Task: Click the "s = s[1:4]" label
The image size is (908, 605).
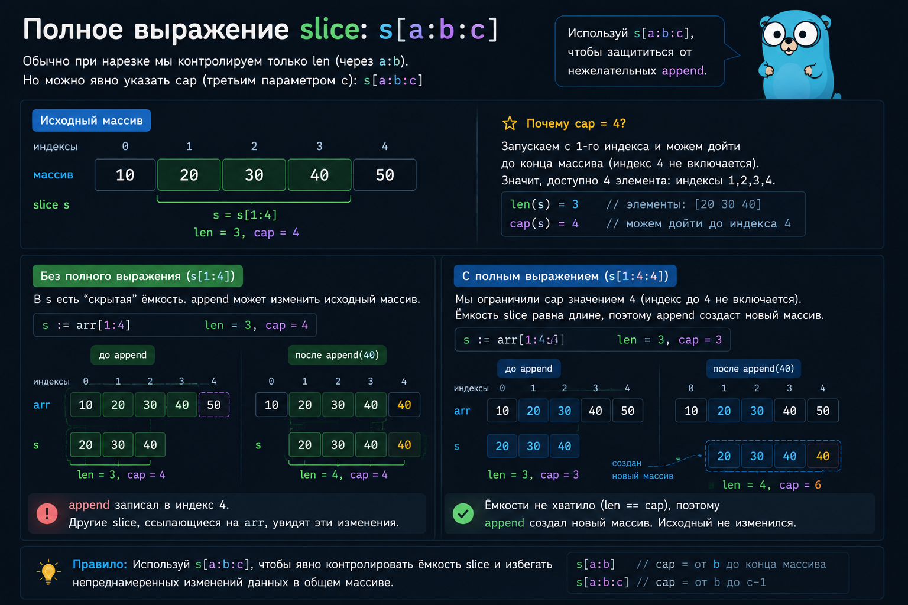Action: tap(245, 215)
